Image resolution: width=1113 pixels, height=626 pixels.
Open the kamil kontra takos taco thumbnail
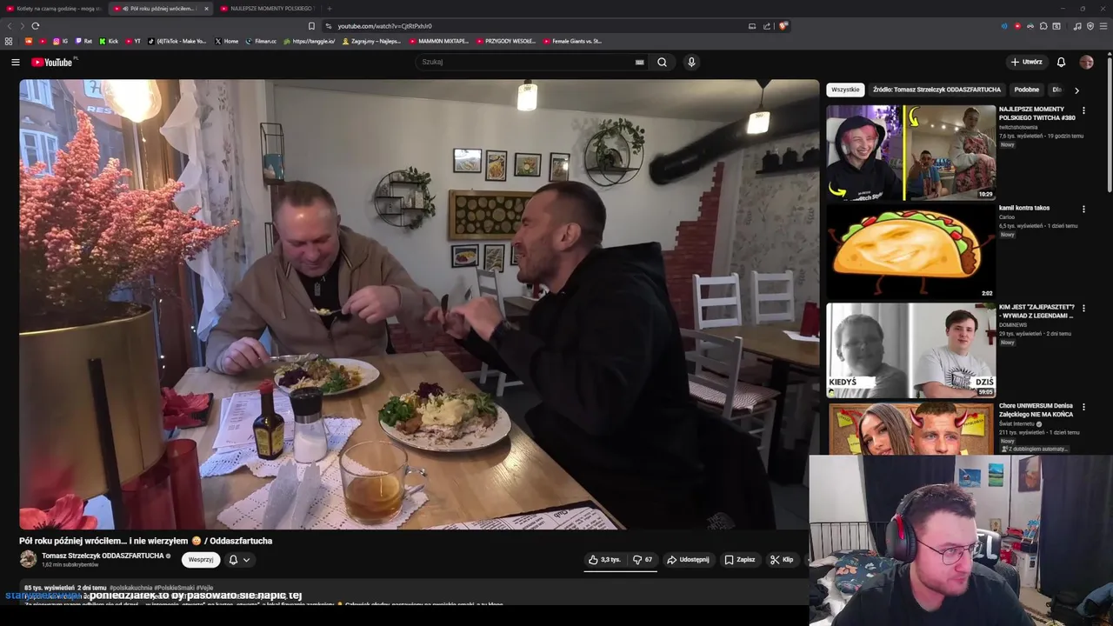(x=910, y=252)
